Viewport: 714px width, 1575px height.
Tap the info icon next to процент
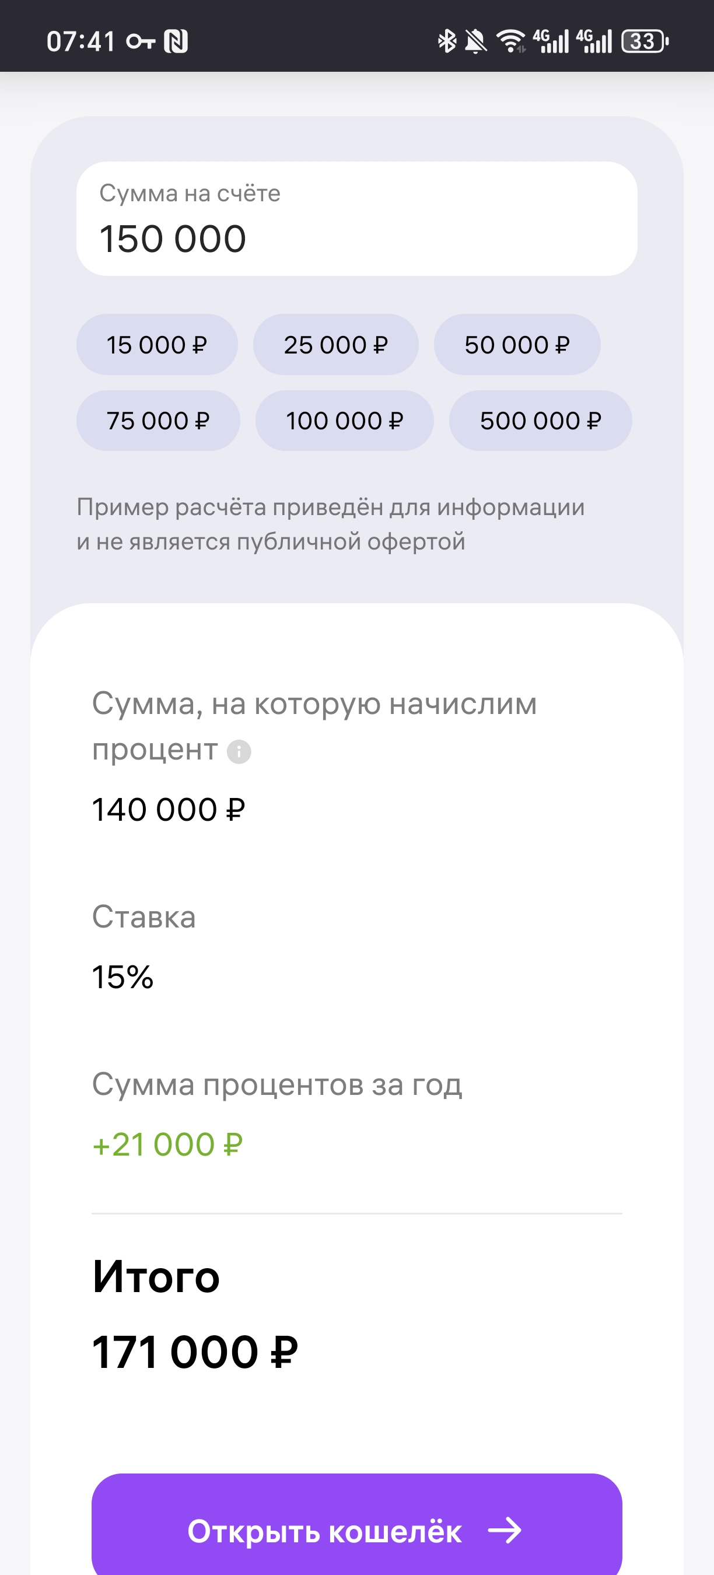(239, 751)
